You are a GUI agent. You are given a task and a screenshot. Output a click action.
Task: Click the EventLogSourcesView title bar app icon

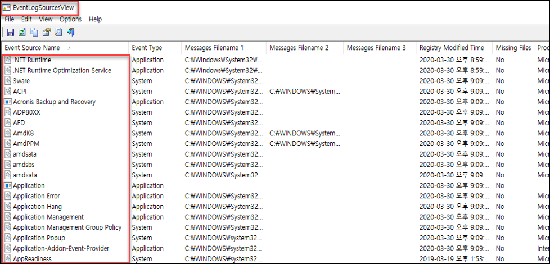[x=6, y=8]
